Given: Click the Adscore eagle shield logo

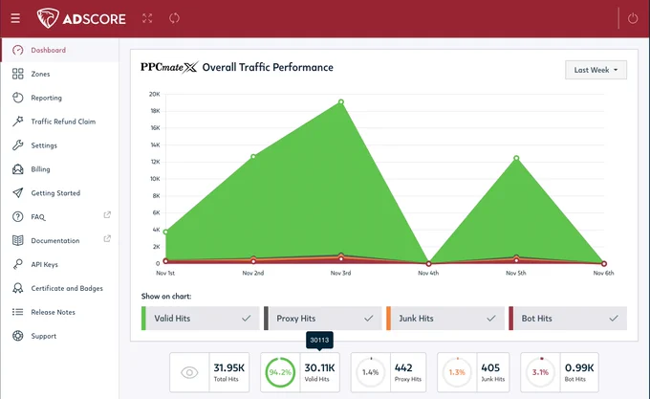Looking at the screenshot, I should pos(48,18).
